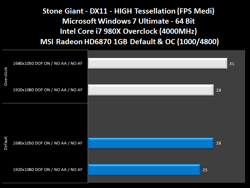
Task: Click the white Overclock 1680x1050 bar
Action: 157,64
